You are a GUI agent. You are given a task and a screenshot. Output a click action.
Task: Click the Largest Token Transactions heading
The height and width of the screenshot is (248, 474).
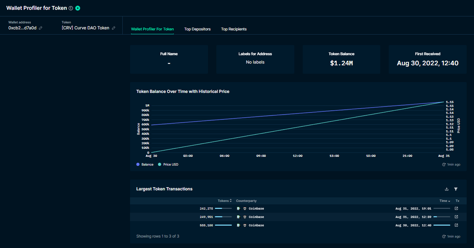tap(164, 189)
